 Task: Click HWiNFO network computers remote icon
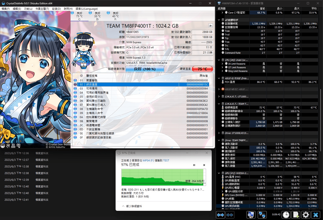pyautogui.click(x=262, y=215)
